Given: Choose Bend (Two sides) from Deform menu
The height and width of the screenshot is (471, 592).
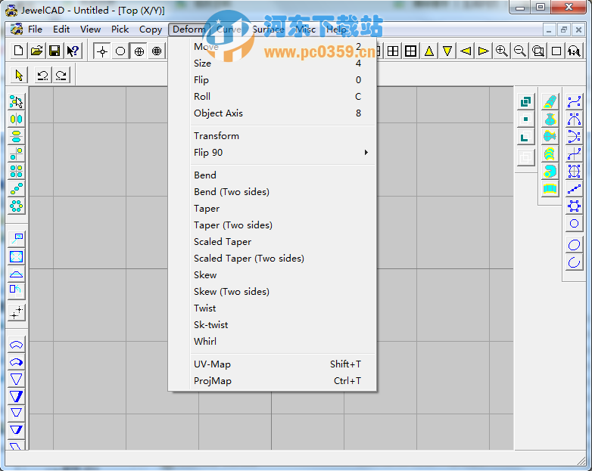Looking at the screenshot, I should 232,191.
